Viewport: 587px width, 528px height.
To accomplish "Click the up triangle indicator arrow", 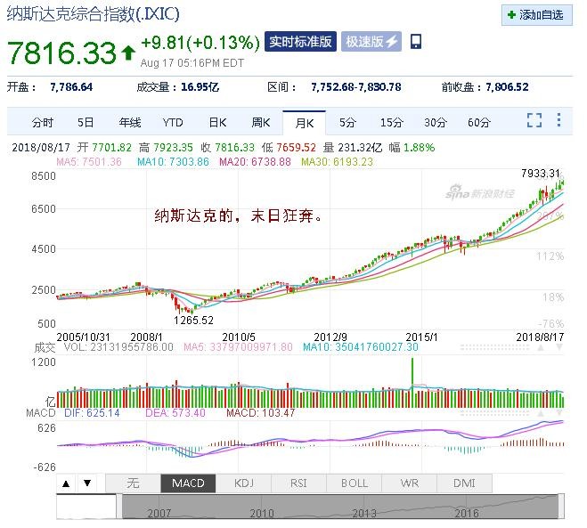I will (66, 483).
